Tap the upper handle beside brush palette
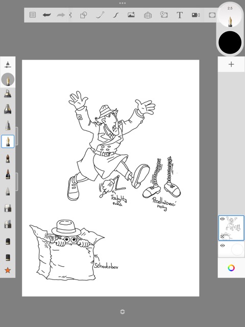This screenshot has height=327, width=245. (17, 136)
